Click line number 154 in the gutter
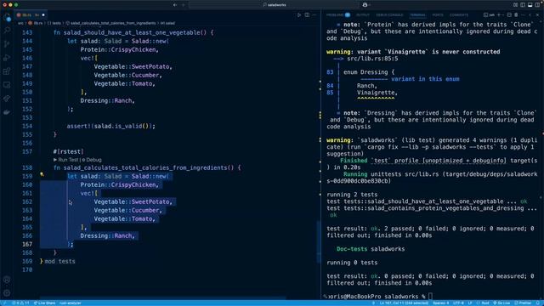The image size is (544, 306). 27,127
